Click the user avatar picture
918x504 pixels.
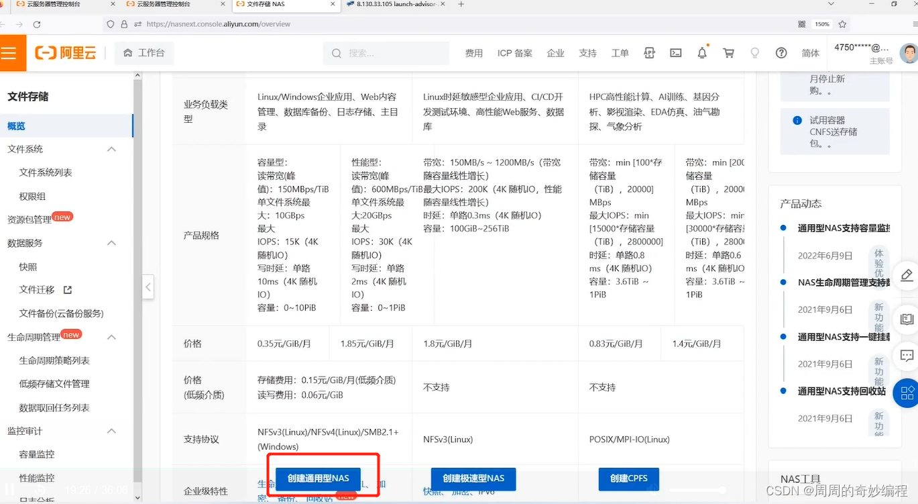click(x=909, y=53)
